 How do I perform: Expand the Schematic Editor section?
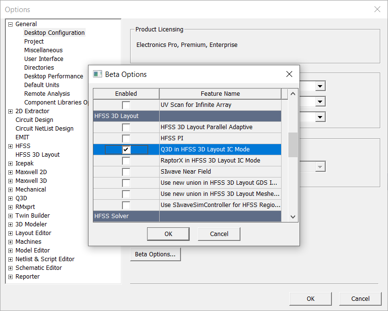(10, 267)
